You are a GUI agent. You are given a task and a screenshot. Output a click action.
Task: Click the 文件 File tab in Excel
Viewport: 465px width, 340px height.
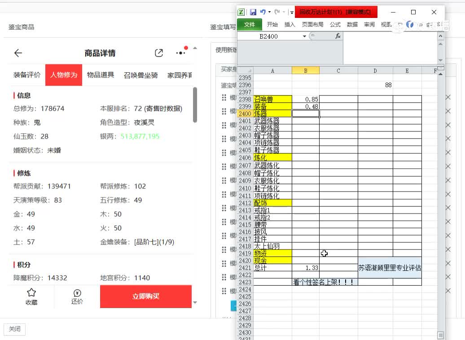coord(250,25)
